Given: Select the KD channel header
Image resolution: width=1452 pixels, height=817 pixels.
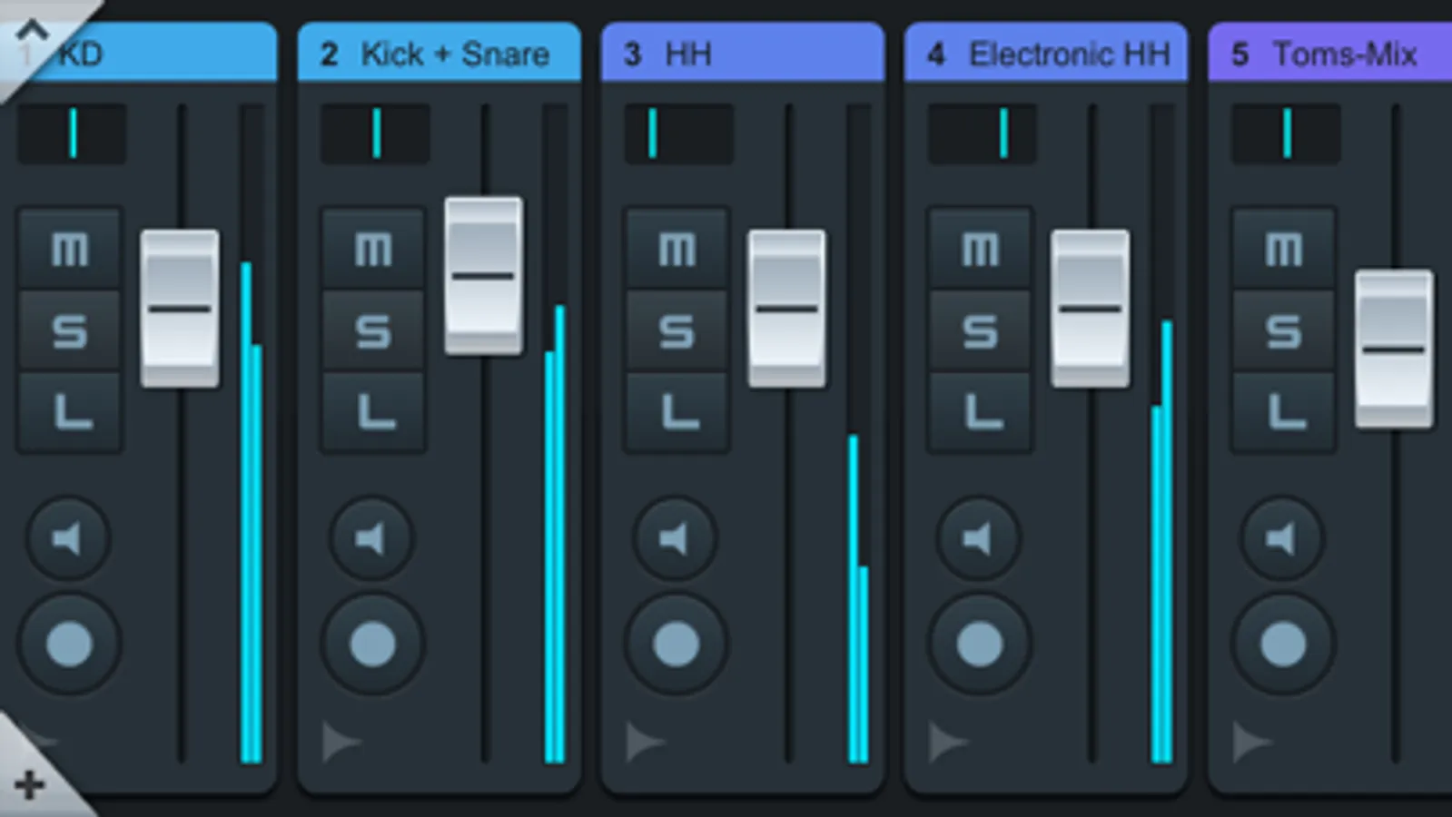Looking at the screenshot, I should pyautogui.click(x=139, y=54).
